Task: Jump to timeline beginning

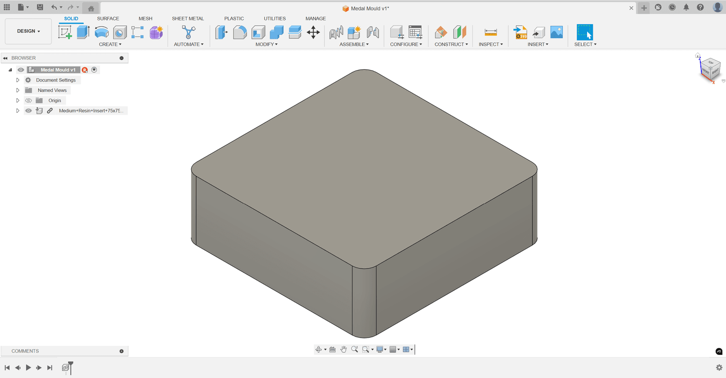Action: click(x=7, y=368)
